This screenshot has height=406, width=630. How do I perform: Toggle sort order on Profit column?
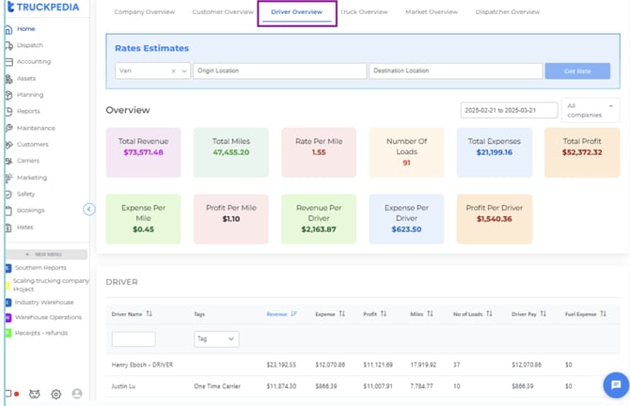click(x=384, y=314)
